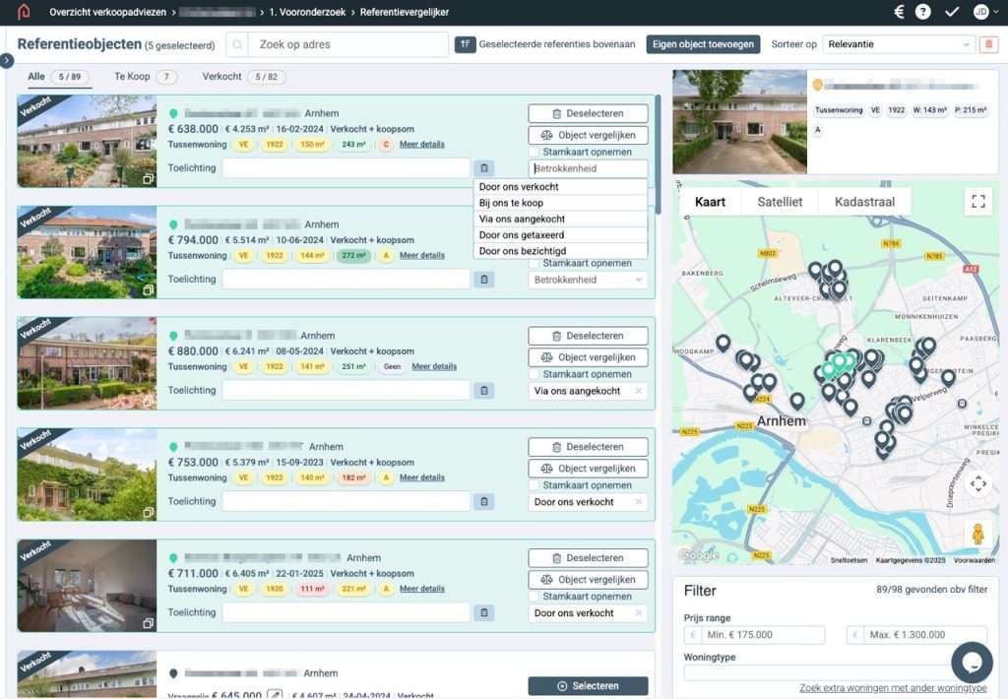Choose Via ons aangekocht from list
This screenshot has width=1008, height=699.
click(x=560, y=219)
